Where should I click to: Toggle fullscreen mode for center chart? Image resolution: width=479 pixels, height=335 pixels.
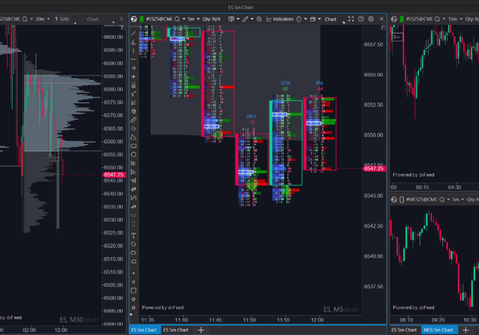click(351, 19)
